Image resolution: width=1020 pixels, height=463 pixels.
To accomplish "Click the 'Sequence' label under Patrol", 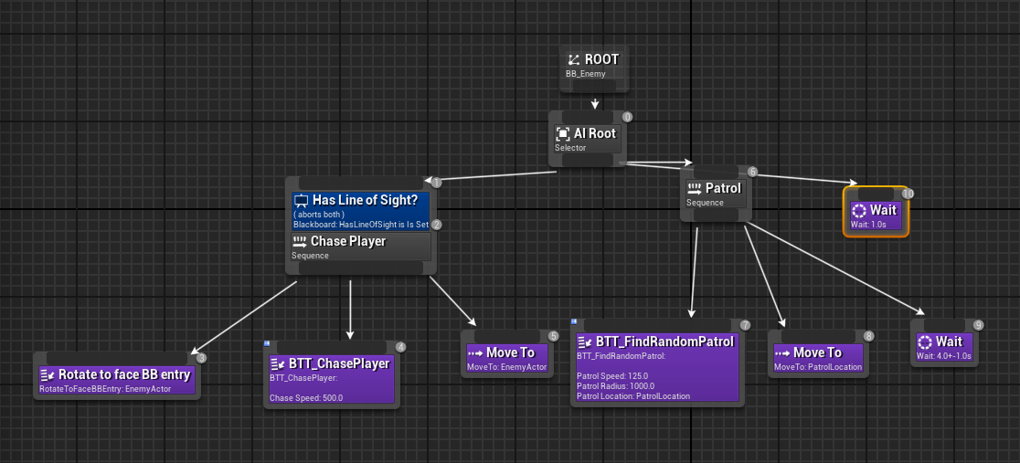I will [705, 203].
